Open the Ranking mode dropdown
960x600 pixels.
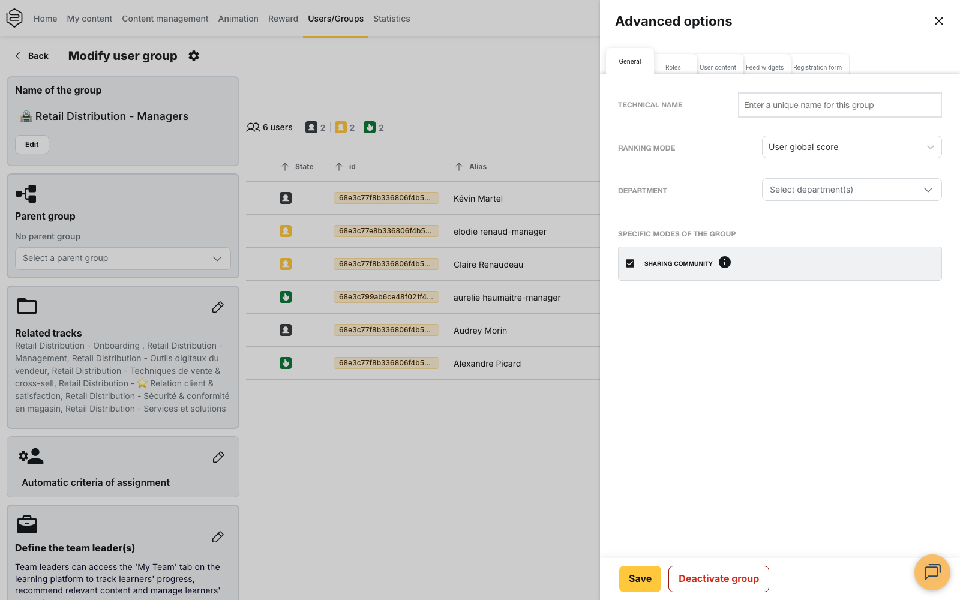(x=851, y=147)
